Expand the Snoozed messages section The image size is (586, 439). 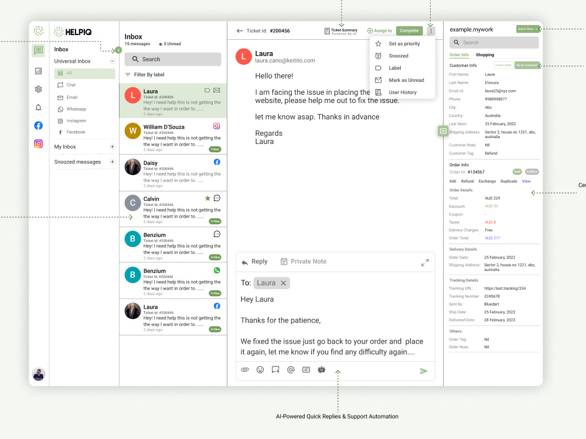coord(112,162)
